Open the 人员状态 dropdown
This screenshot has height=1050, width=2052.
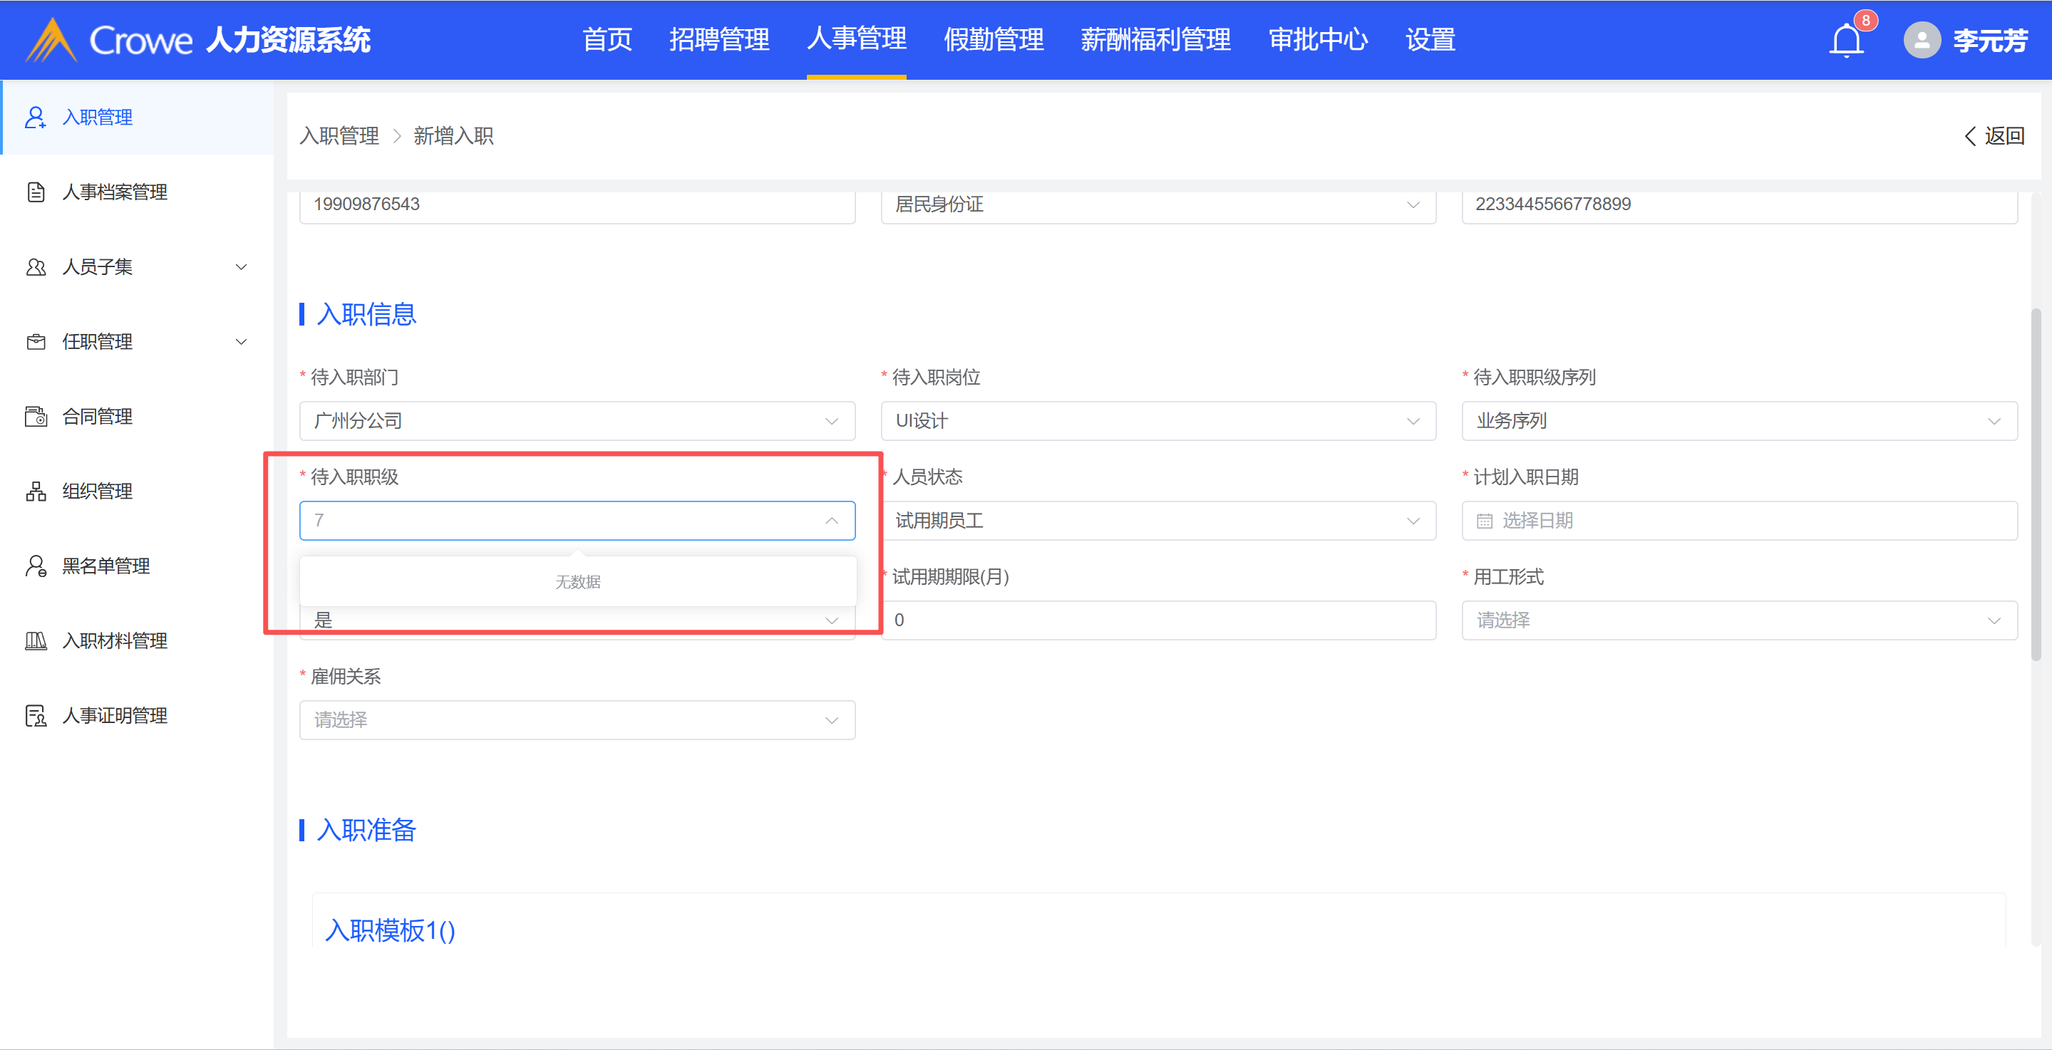pyautogui.click(x=1158, y=521)
